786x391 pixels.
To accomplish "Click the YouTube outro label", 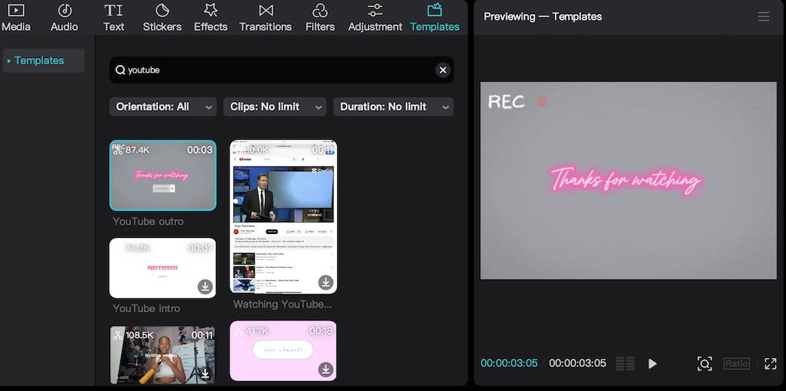I will 148,221.
